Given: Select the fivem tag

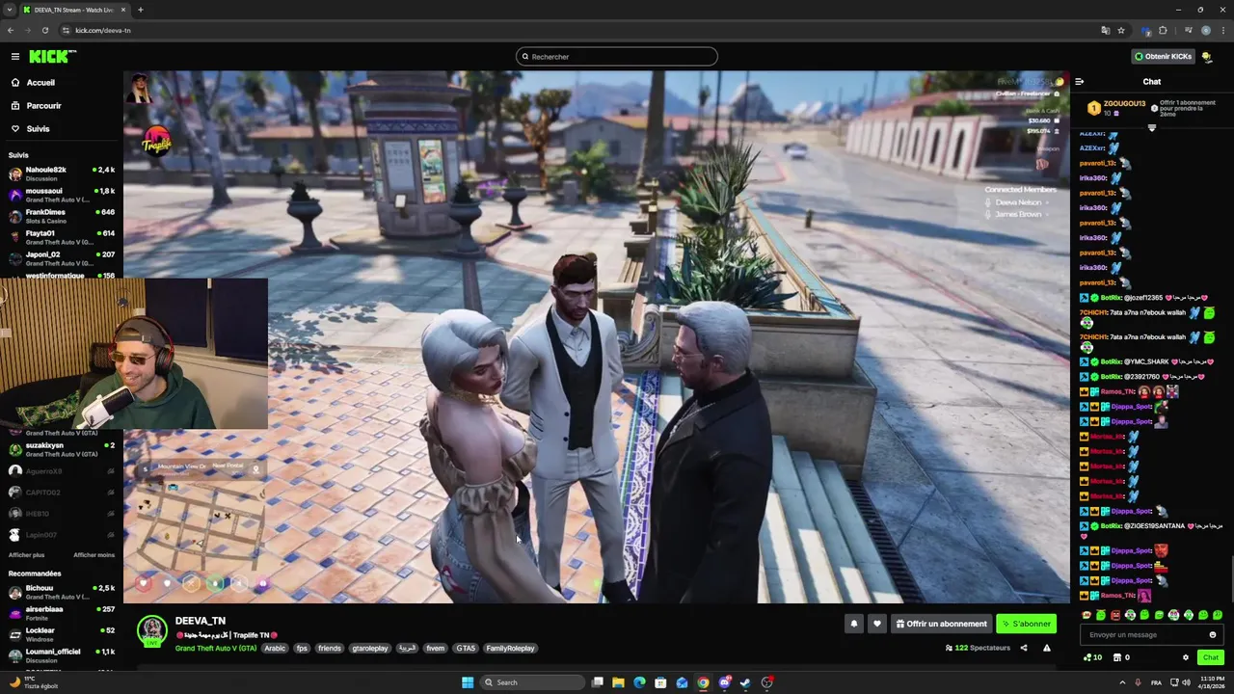Looking at the screenshot, I should pyautogui.click(x=436, y=649).
